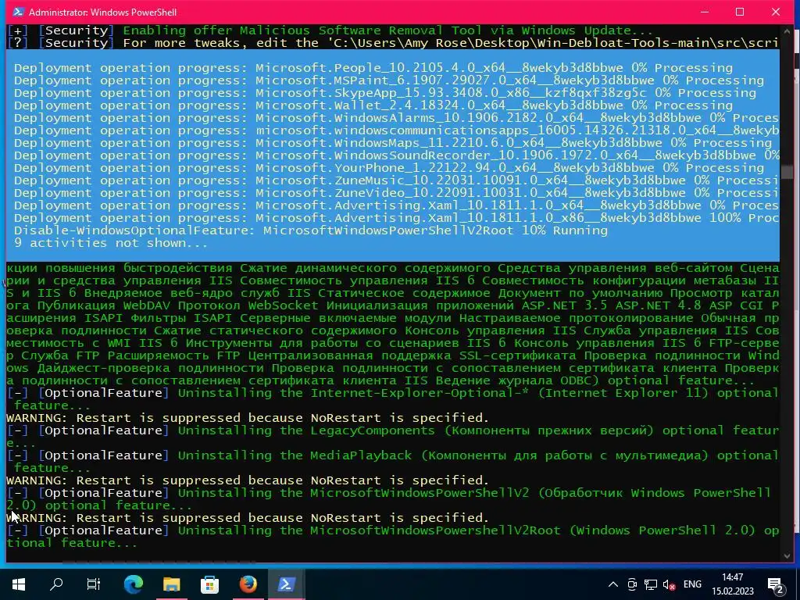Click the Microsoft.WindowsAlarms progress line
Image resolution: width=800 pixels, height=600 pixels.
[396, 118]
